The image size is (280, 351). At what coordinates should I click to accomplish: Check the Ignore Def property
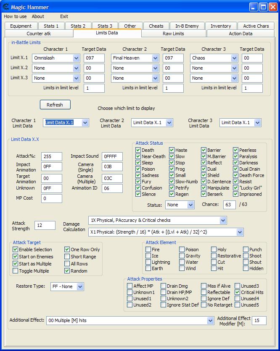coord(203,298)
